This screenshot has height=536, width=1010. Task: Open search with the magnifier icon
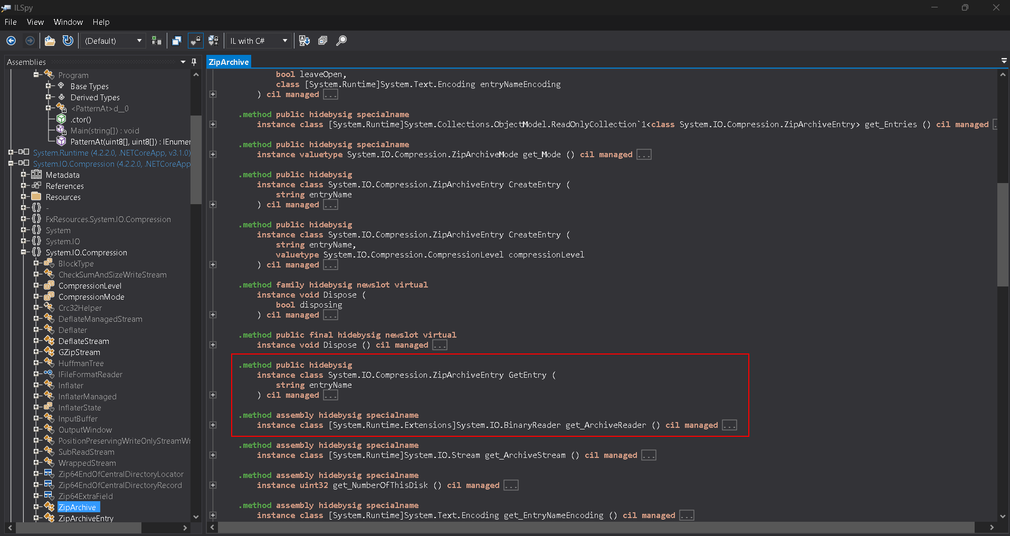click(341, 41)
